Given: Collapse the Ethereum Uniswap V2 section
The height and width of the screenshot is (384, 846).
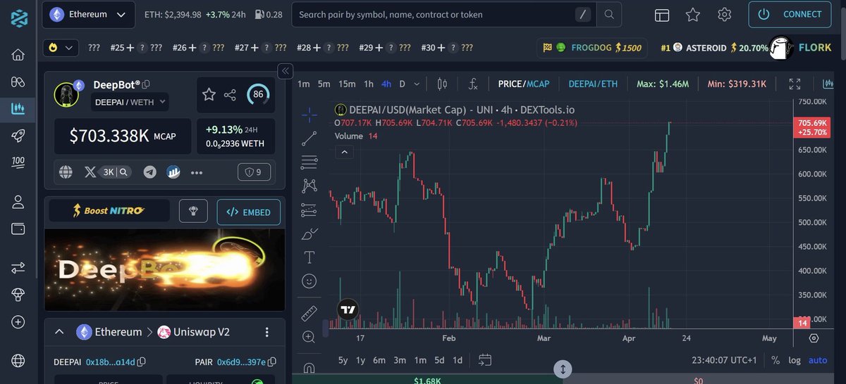Looking at the screenshot, I should (59, 332).
